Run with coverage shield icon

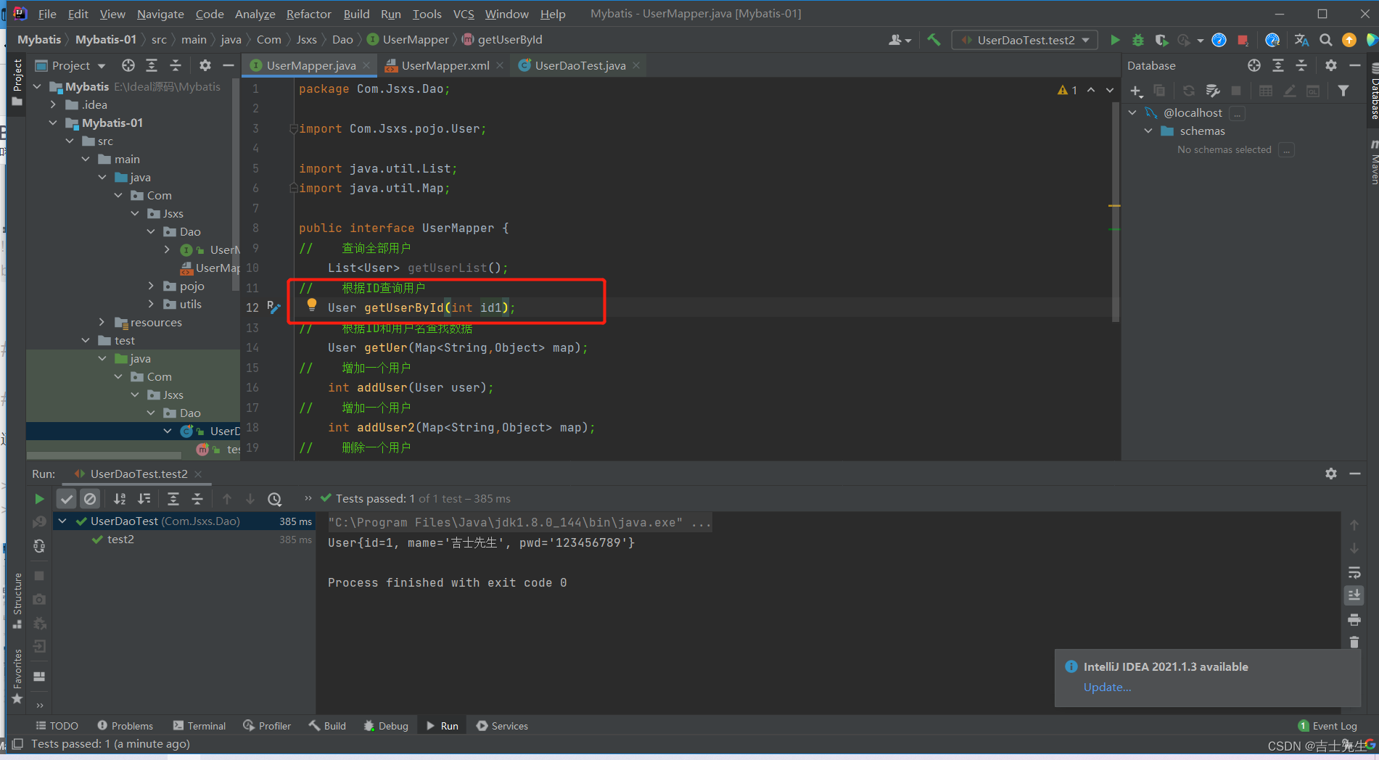tap(1161, 40)
